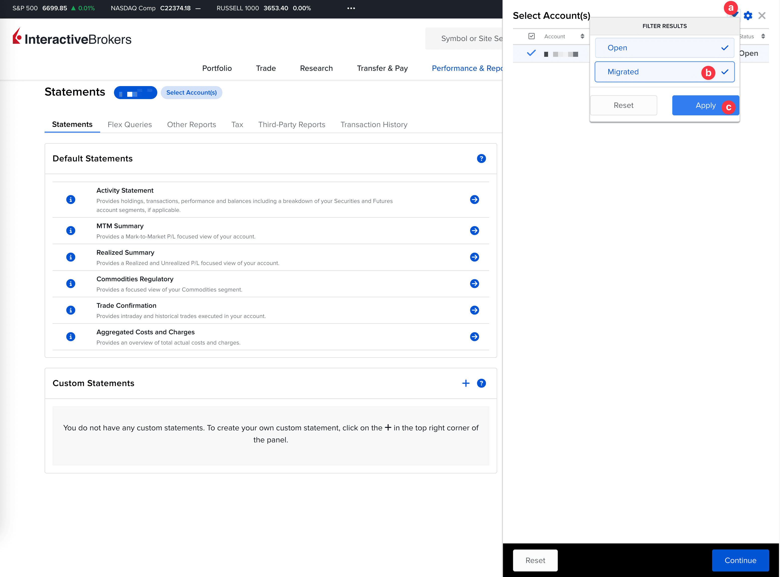Click the Realized Summary arrow icon
This screenshot has height=577, width=780.
point(474,257)
